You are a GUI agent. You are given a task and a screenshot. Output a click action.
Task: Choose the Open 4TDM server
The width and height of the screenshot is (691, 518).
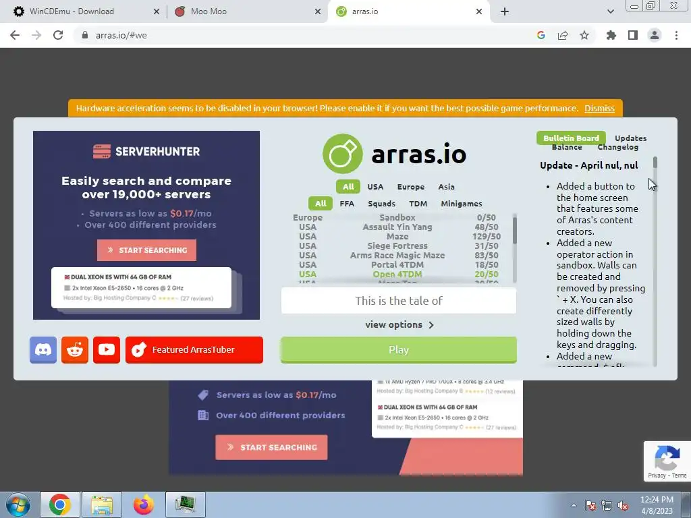pos(397,275)
